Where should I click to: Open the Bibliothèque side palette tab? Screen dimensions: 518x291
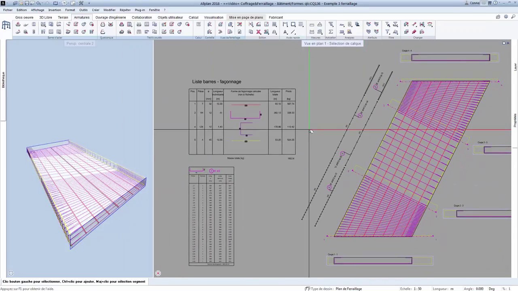3,80
